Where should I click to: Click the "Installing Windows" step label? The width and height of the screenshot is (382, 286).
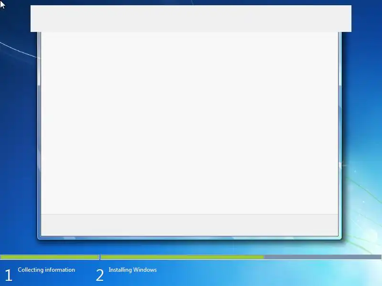click(133, 270)
